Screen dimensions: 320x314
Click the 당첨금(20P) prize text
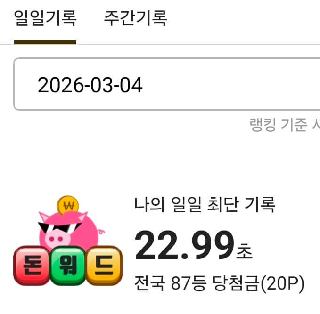pos(258,283)
